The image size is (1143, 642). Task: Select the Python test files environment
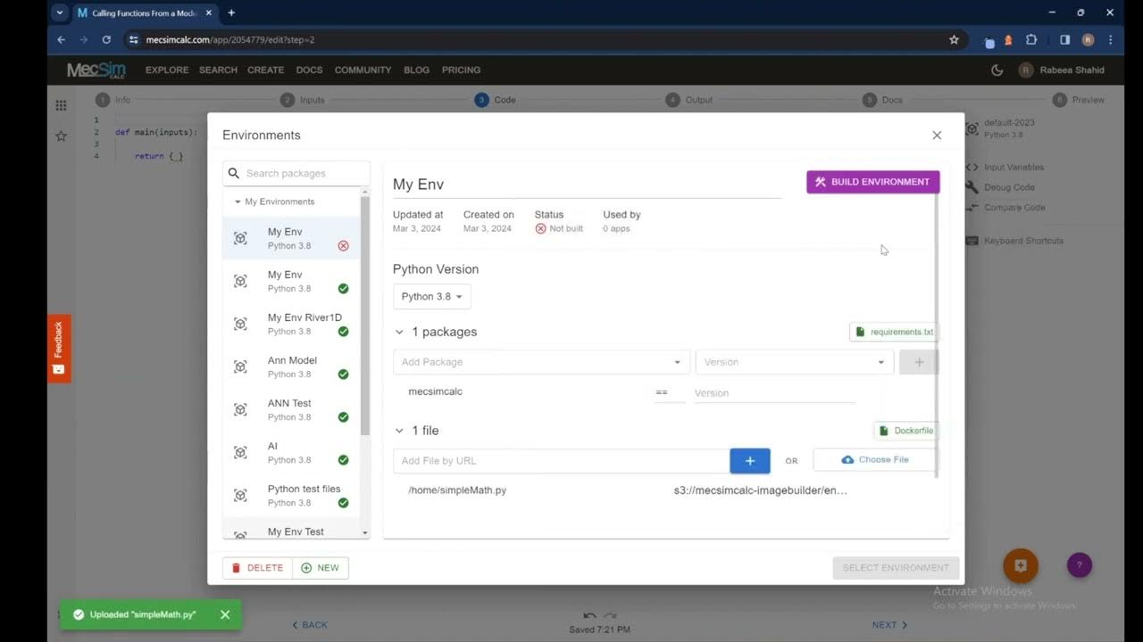point(291,495)
